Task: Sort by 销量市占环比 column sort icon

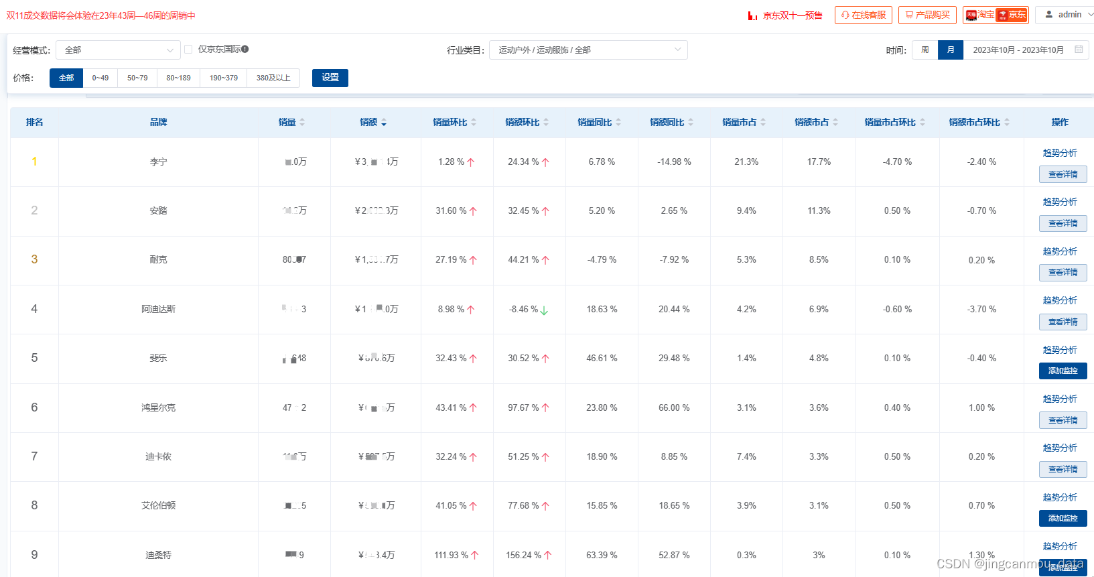Action: pyautogui.click(x=922, y=122)
